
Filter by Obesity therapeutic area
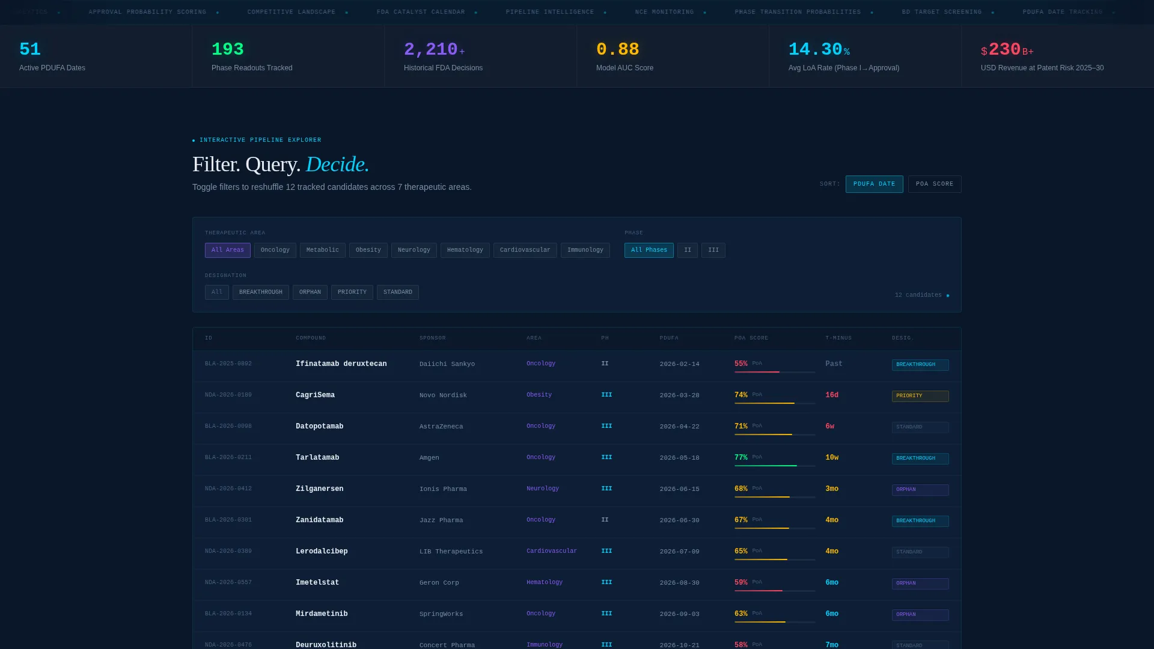(x=368, y=250)
